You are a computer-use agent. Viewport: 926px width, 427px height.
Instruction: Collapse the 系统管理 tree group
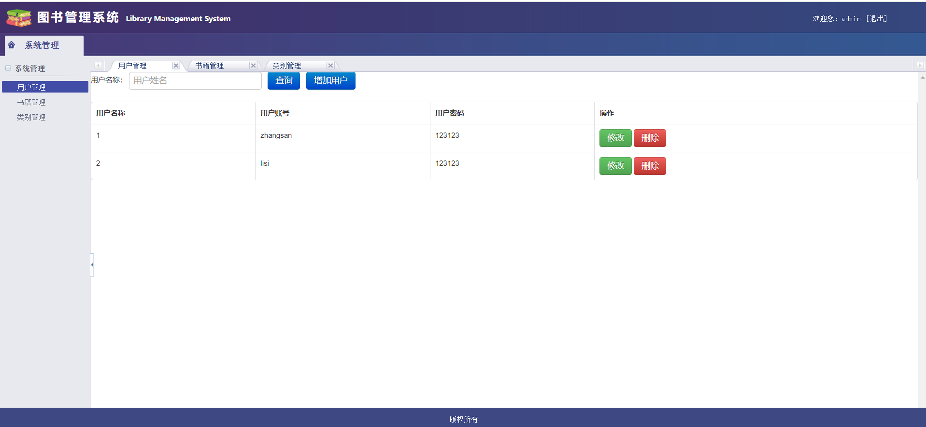coord(8,68)
